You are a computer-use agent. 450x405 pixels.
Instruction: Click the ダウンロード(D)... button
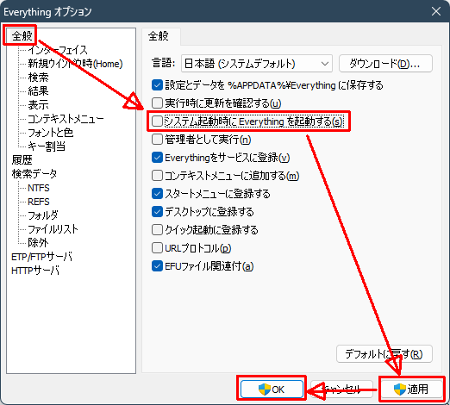tap(385, 64)
